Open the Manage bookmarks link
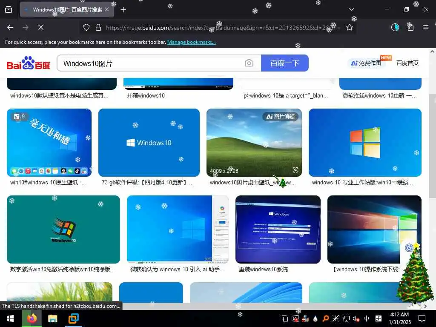The width and height of the screenshot is (436, 327). click(191, 42)
